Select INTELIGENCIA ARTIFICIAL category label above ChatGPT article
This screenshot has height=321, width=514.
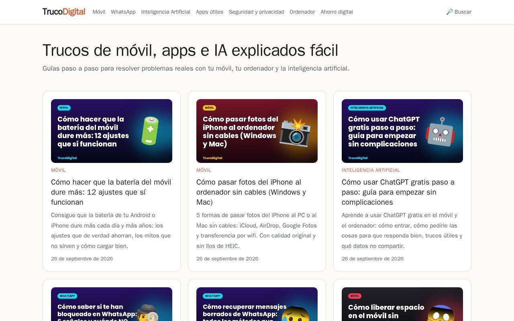coord(371,170)
